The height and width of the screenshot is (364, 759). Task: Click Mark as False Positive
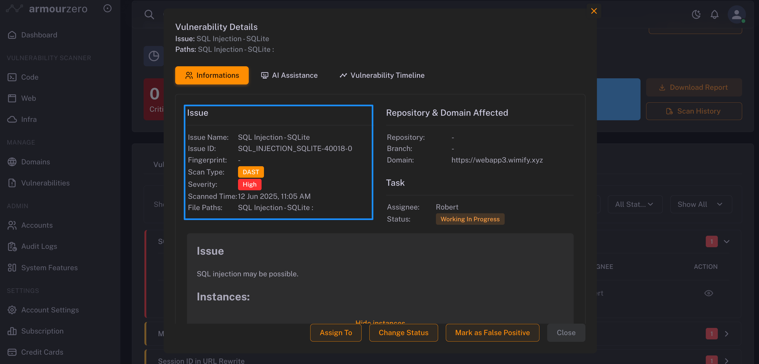(x=492, y=332)
